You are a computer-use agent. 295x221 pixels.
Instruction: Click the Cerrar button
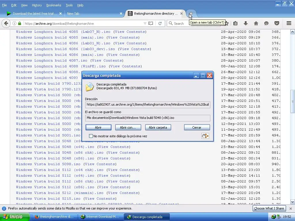point(196,127)
